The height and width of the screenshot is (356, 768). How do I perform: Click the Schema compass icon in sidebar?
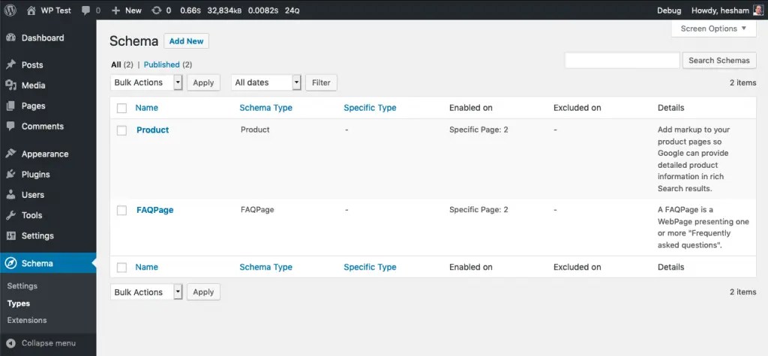coord(10,264)
